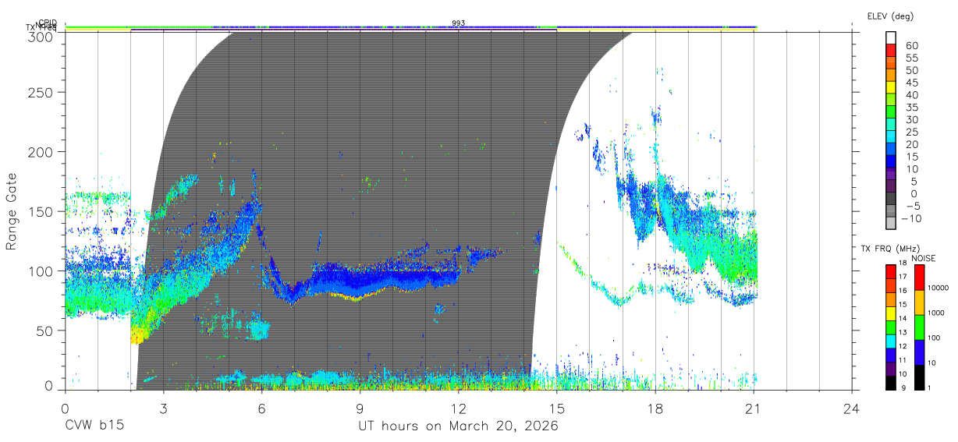Click the 'Range Gate' y-axis label
958x442 pixels.
[x=12, y=212]
